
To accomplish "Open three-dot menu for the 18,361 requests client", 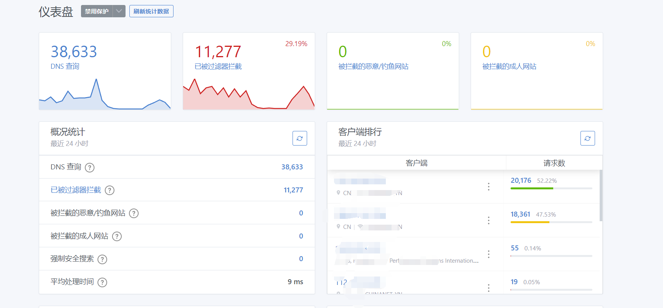I will 488,220.
